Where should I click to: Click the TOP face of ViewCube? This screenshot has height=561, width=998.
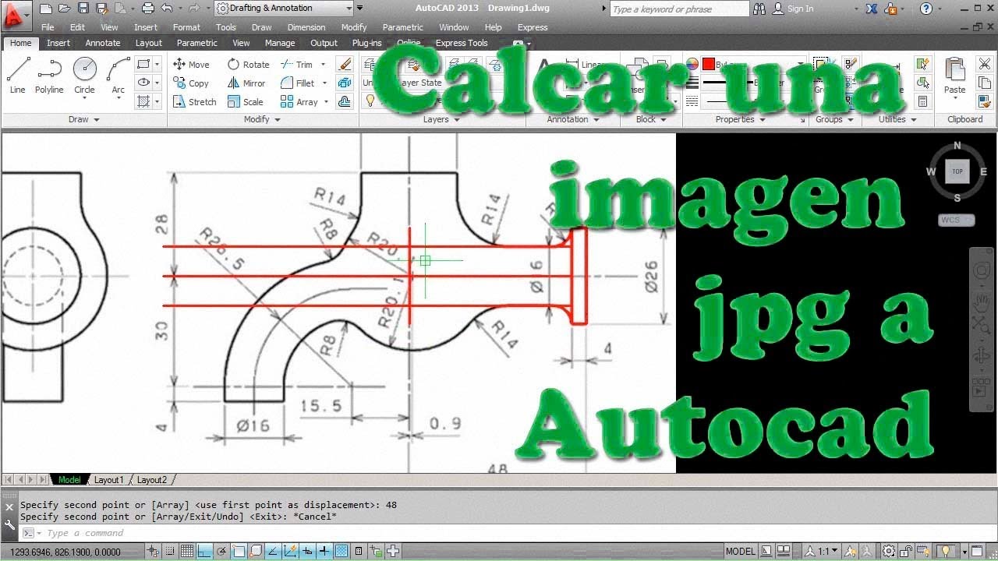957,171
